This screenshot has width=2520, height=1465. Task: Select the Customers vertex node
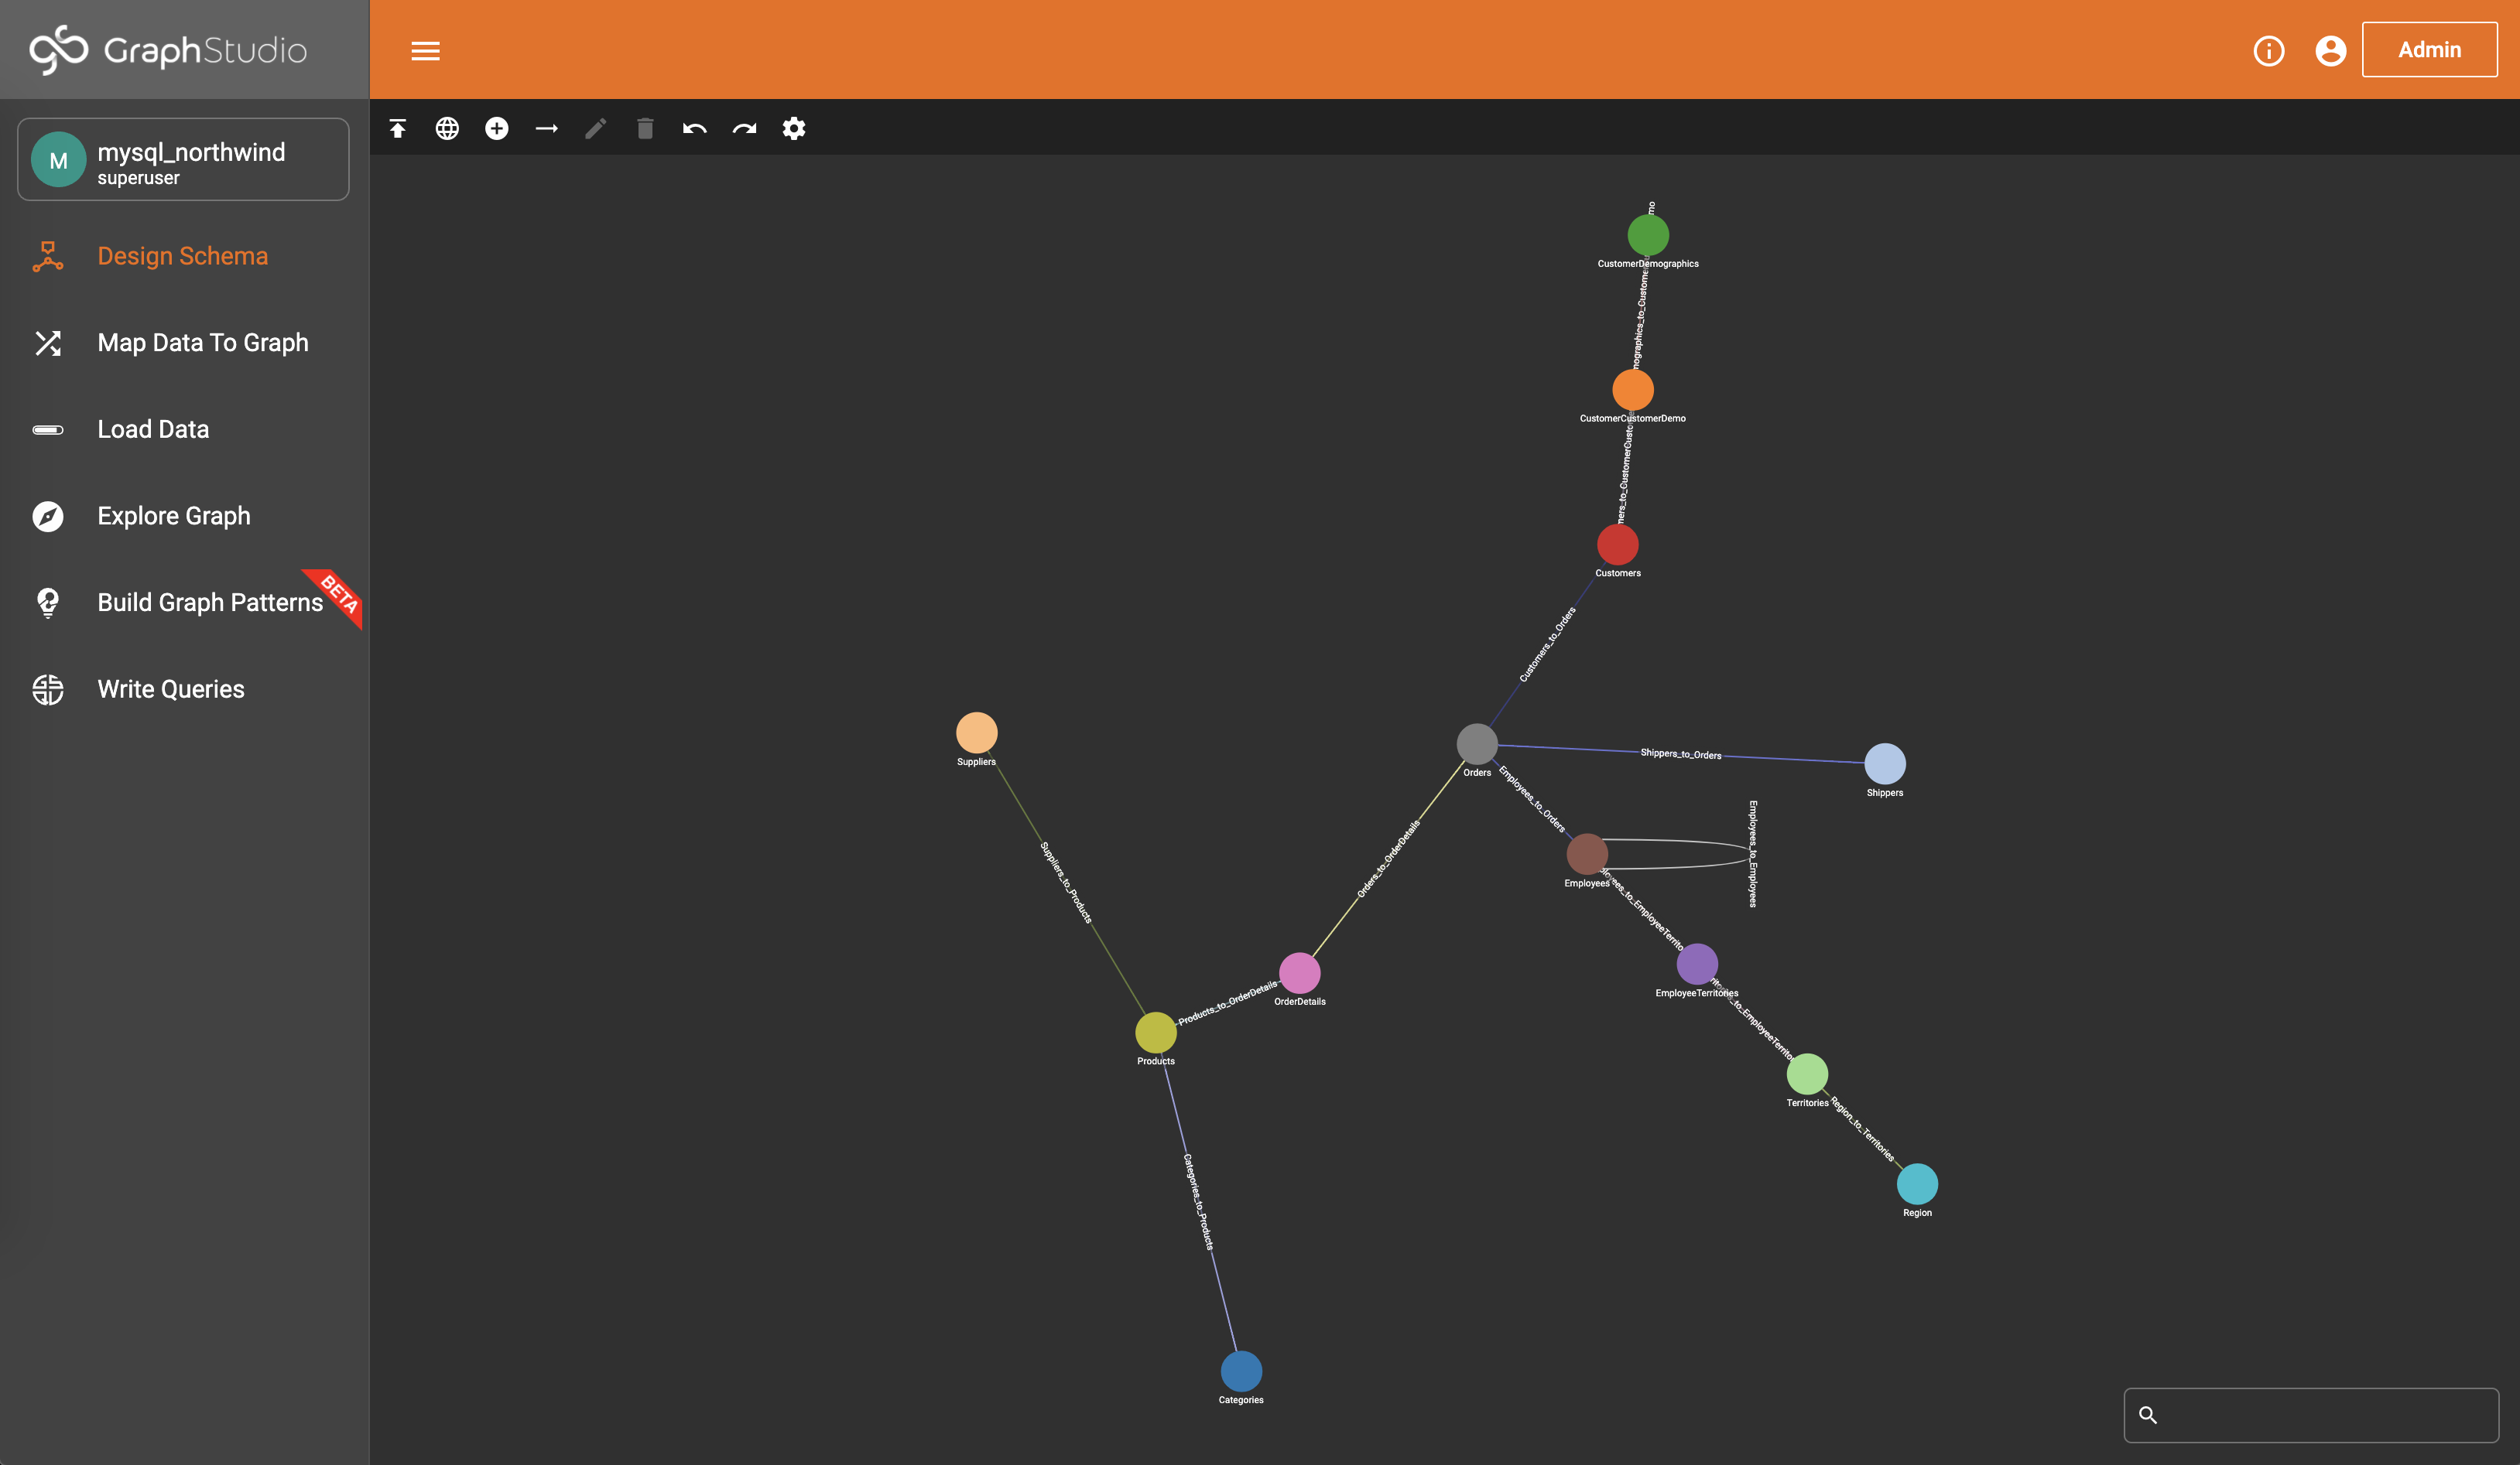point(1617,545)
